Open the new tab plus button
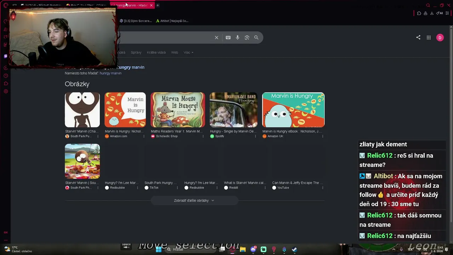Viewport: 453px width, 255px height. pyautogui.click(x=157, y=5)
